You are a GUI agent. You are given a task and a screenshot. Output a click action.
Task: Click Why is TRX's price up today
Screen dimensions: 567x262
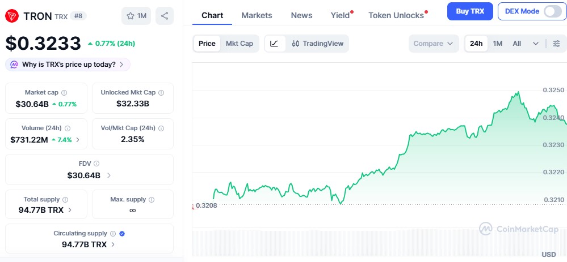click(x=68, y=65)
